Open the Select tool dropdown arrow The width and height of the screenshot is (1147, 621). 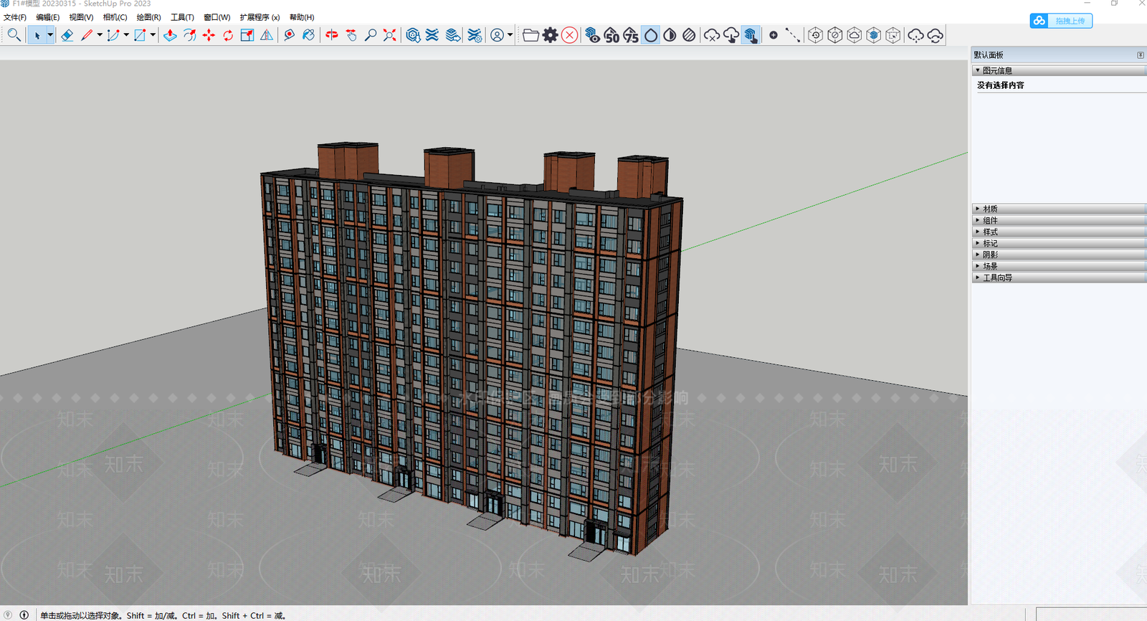click(50, 35)
